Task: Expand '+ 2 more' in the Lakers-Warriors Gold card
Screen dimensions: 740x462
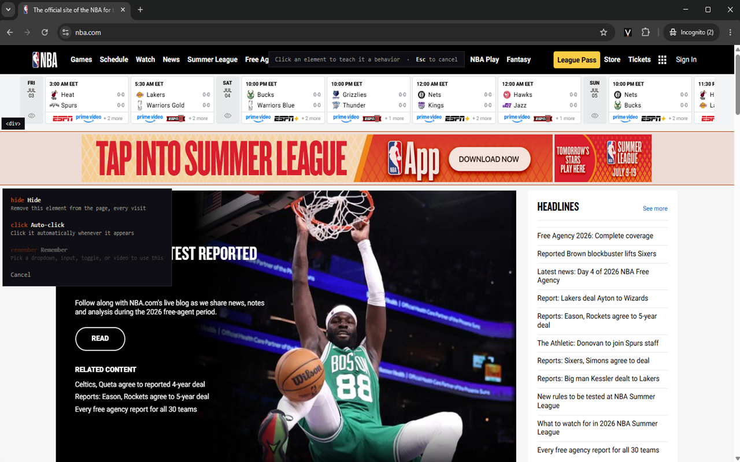Action: (198, 118)
